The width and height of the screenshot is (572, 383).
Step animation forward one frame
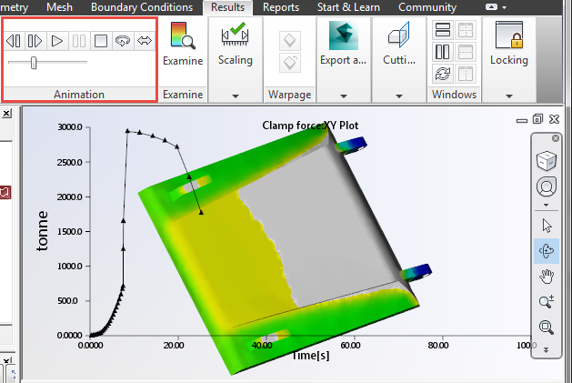tap(35, 41)
